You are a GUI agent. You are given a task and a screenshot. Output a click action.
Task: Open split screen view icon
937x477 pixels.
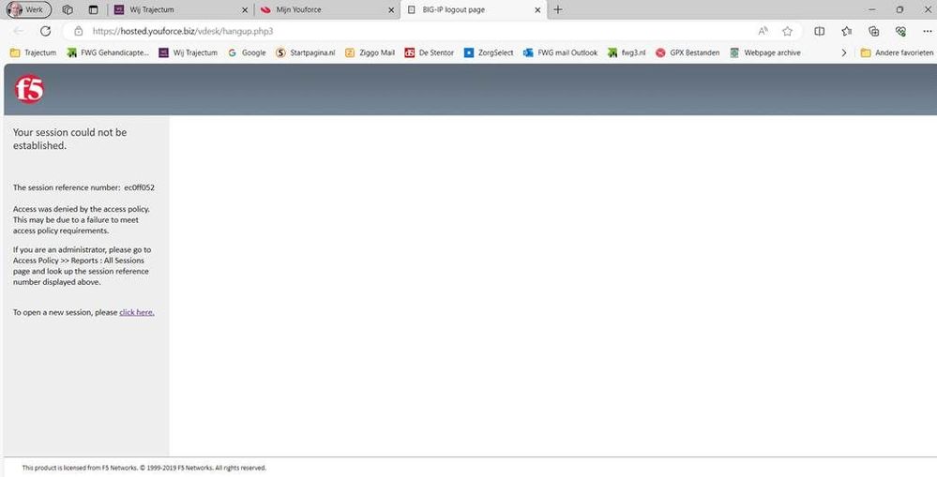(820, 31)
